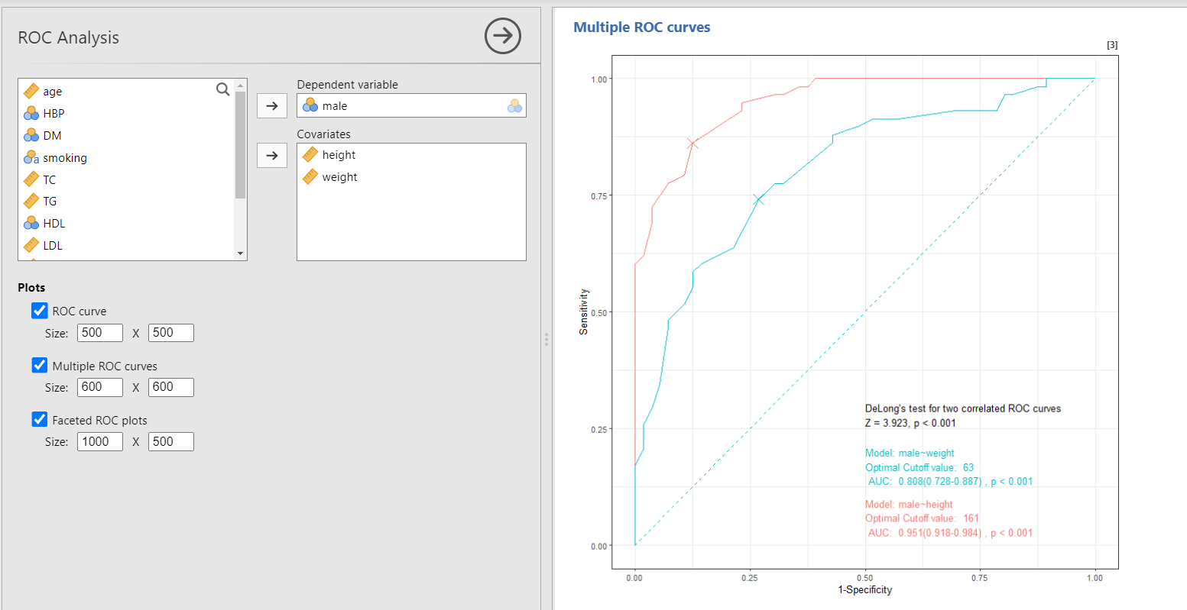Click the faded allowed-type icon in Dependent variable box

point(514,106)
